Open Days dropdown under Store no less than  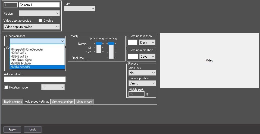[x=147, y=42]
